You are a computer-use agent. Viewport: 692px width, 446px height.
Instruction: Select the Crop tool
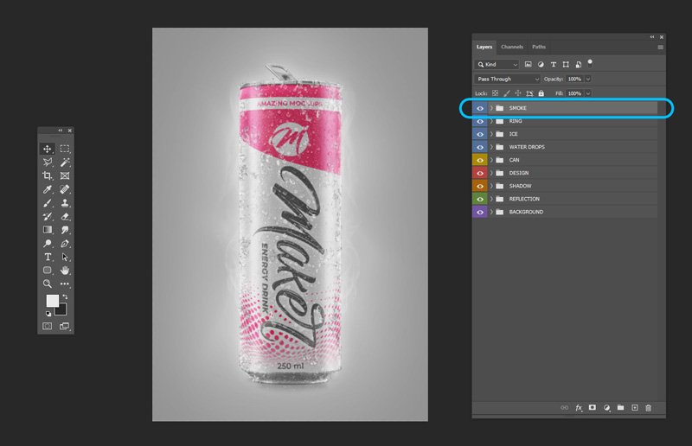(48, 175)
